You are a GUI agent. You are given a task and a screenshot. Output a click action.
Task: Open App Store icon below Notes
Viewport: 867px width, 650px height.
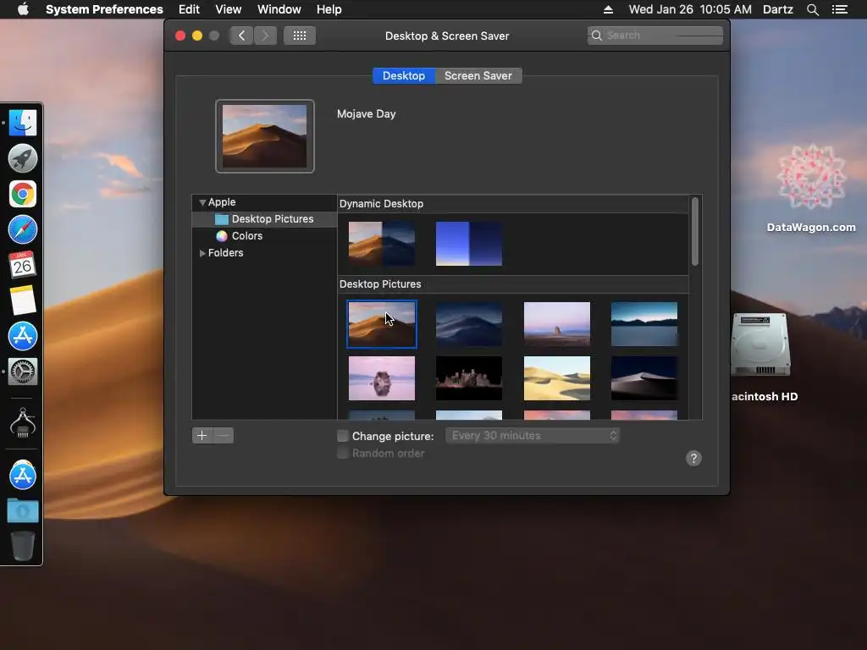tap(23, 336)
